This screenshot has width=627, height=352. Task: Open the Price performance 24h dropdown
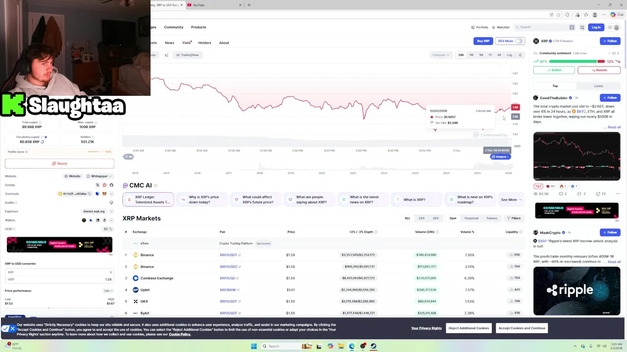(108, 291)
